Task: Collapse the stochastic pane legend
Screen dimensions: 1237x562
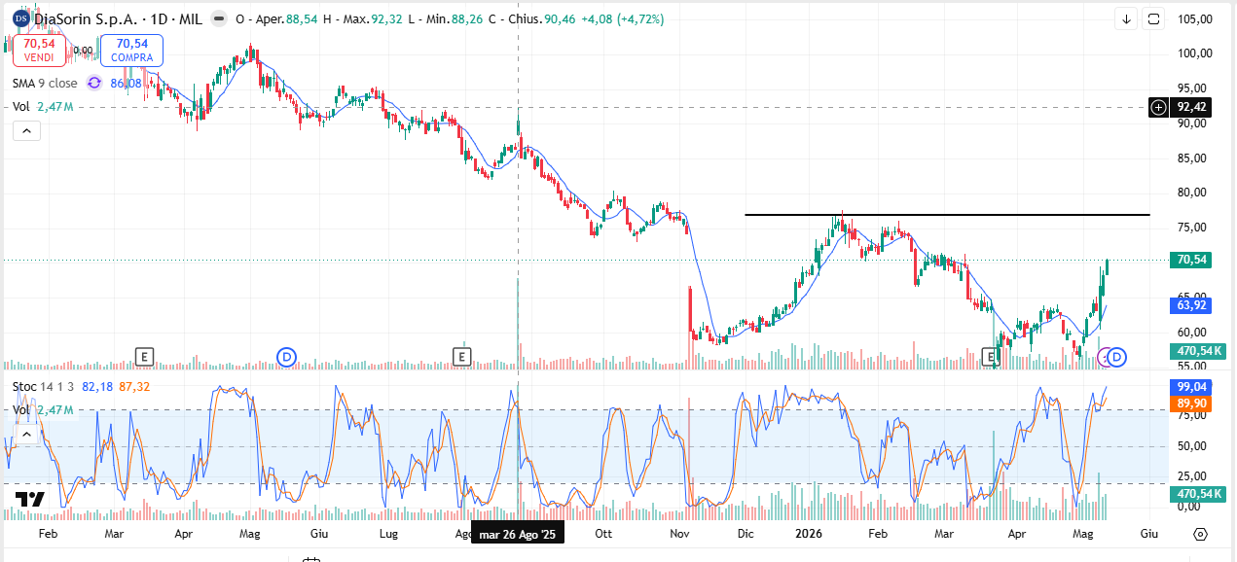Action: 26,434
